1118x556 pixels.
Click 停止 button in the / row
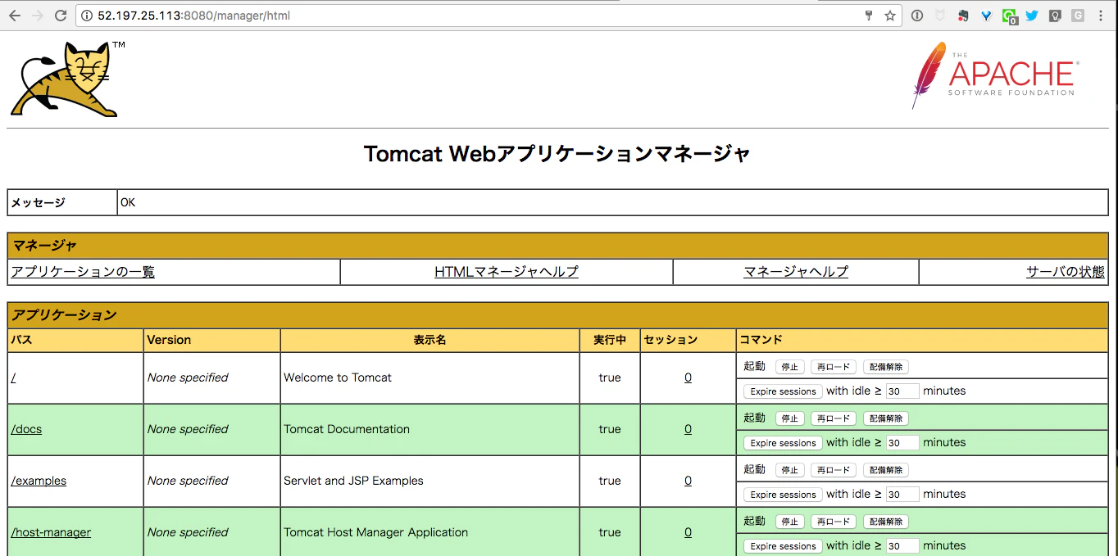pyautogui.click(x=789, y=367)
